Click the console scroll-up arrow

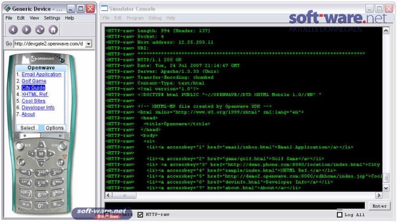click(386, 31)
